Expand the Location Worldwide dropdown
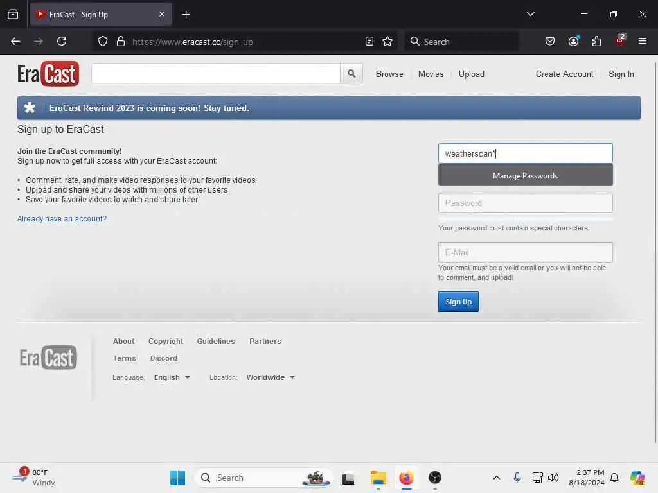This screenshot has height=493, width=658. 271,377
